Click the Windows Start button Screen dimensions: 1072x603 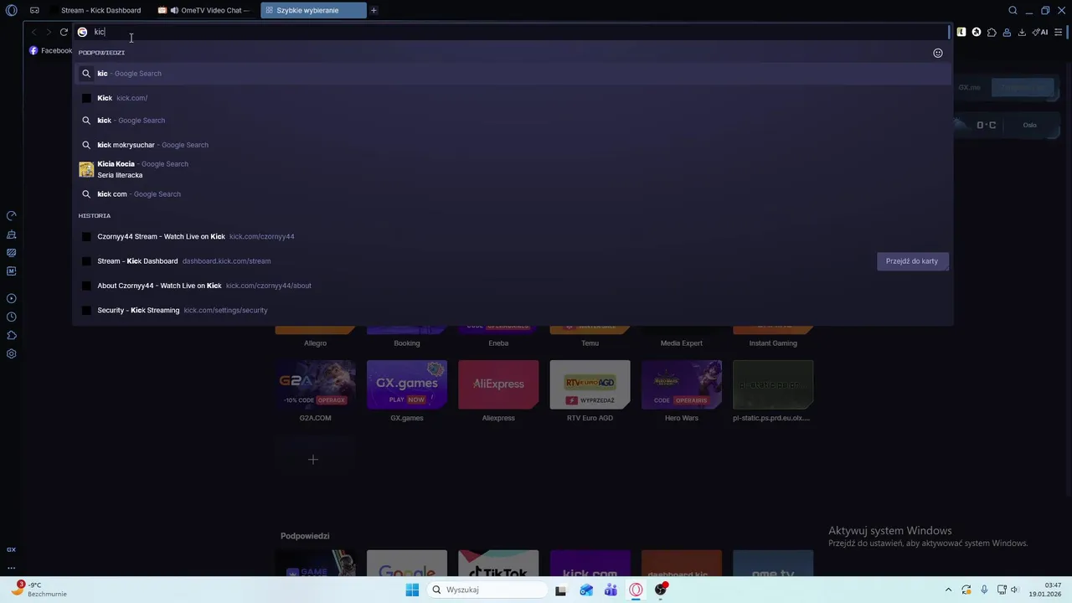click(412, 590)
